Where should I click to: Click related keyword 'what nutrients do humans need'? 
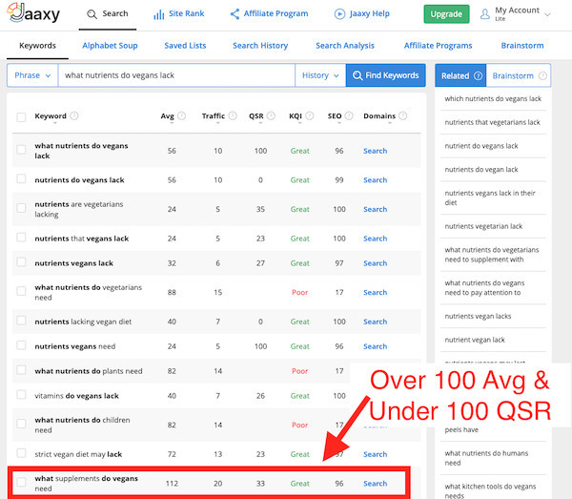click(486, 458)
